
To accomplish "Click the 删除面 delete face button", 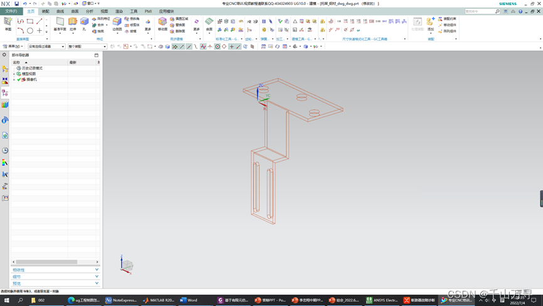I will click(178, 31).
